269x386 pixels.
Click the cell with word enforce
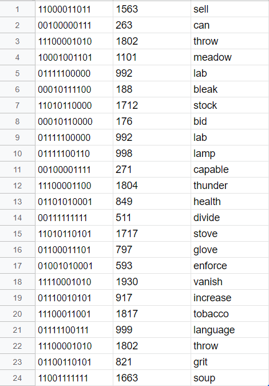coord(230,266)
